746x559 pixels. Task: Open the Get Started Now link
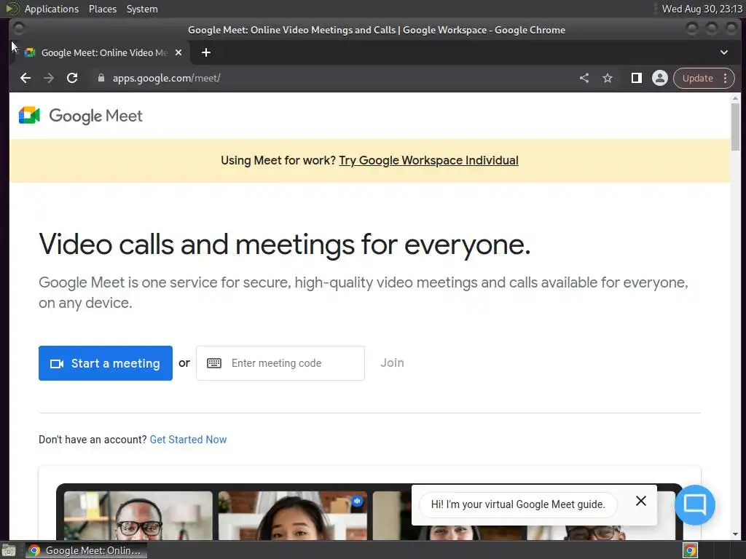189,440
